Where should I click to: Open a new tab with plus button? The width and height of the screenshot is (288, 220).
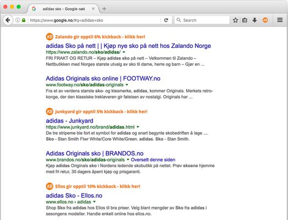104,9
